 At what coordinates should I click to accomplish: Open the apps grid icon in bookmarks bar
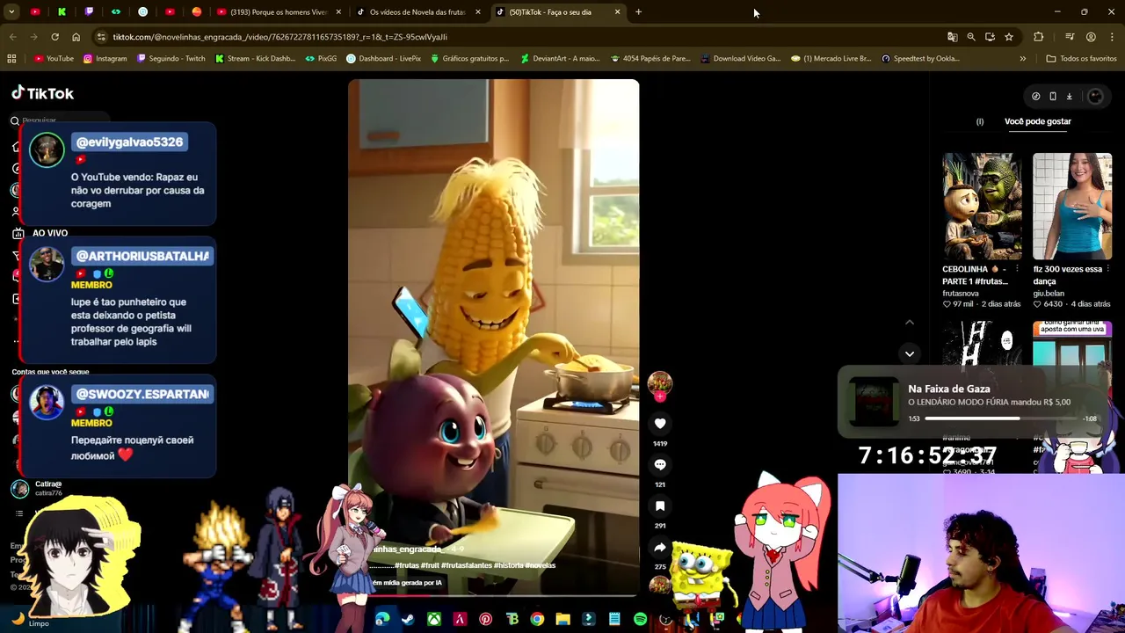point(11,59)
